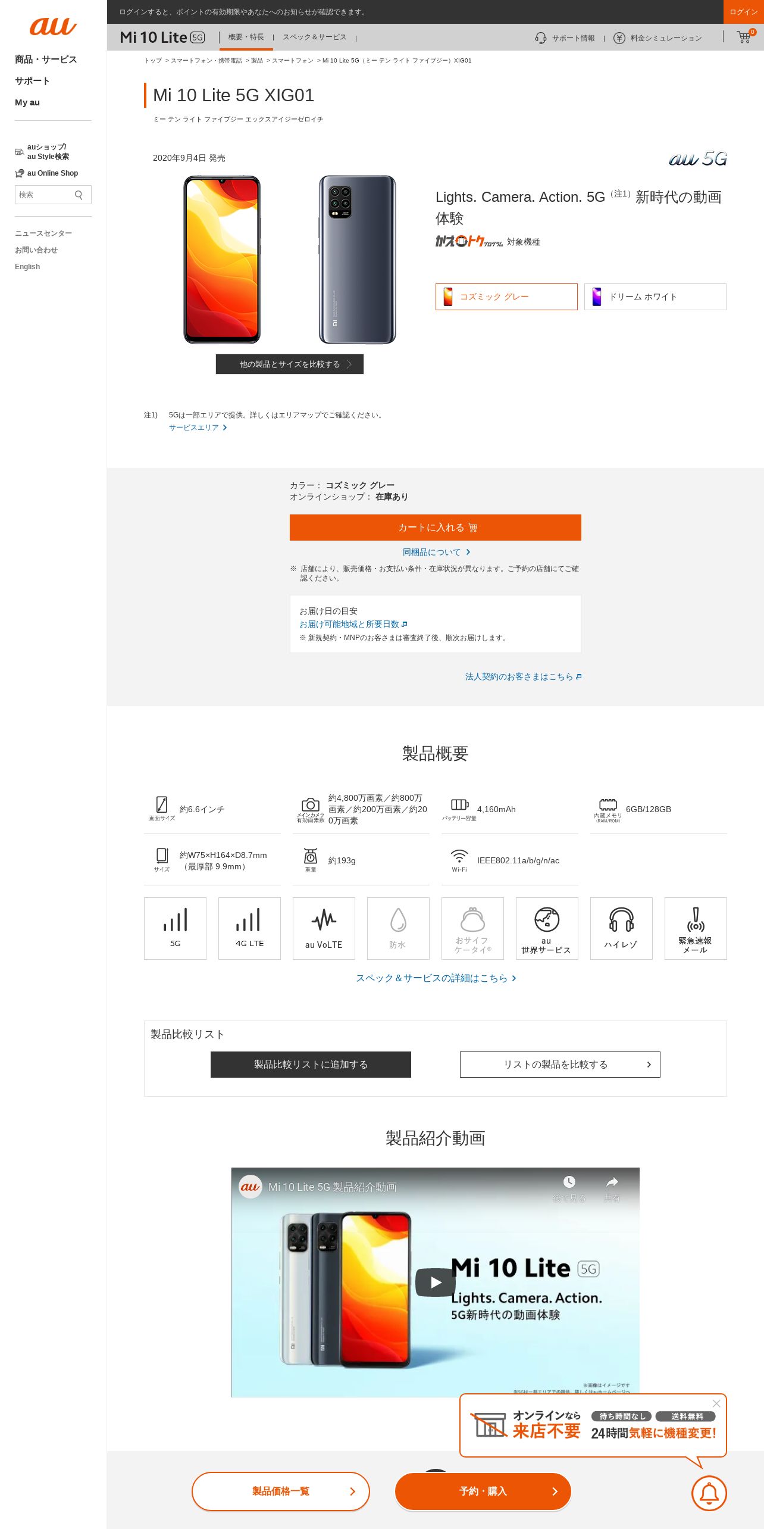Click the online shop 来店不要 banner
The width and height of the screenshot is (764, 1529).
tap(593, 1425)
